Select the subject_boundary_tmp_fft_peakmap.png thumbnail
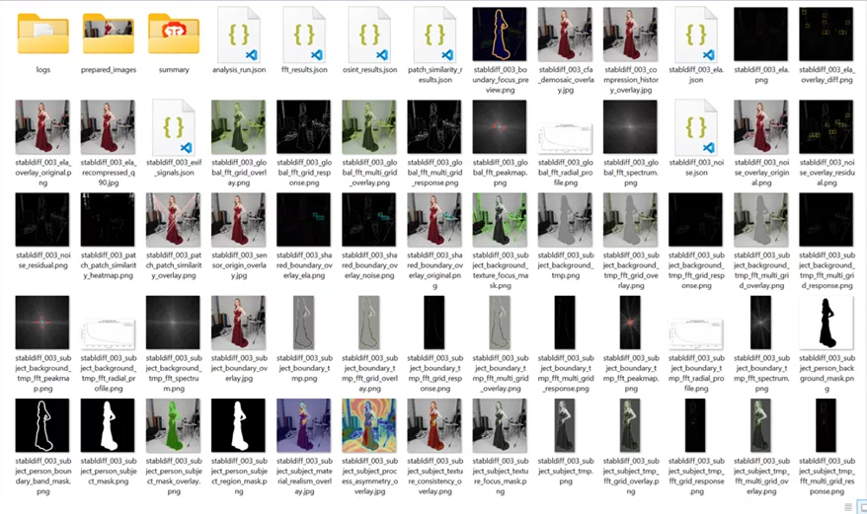This screenshot has width=867, height=514. (x=630, y=323)
